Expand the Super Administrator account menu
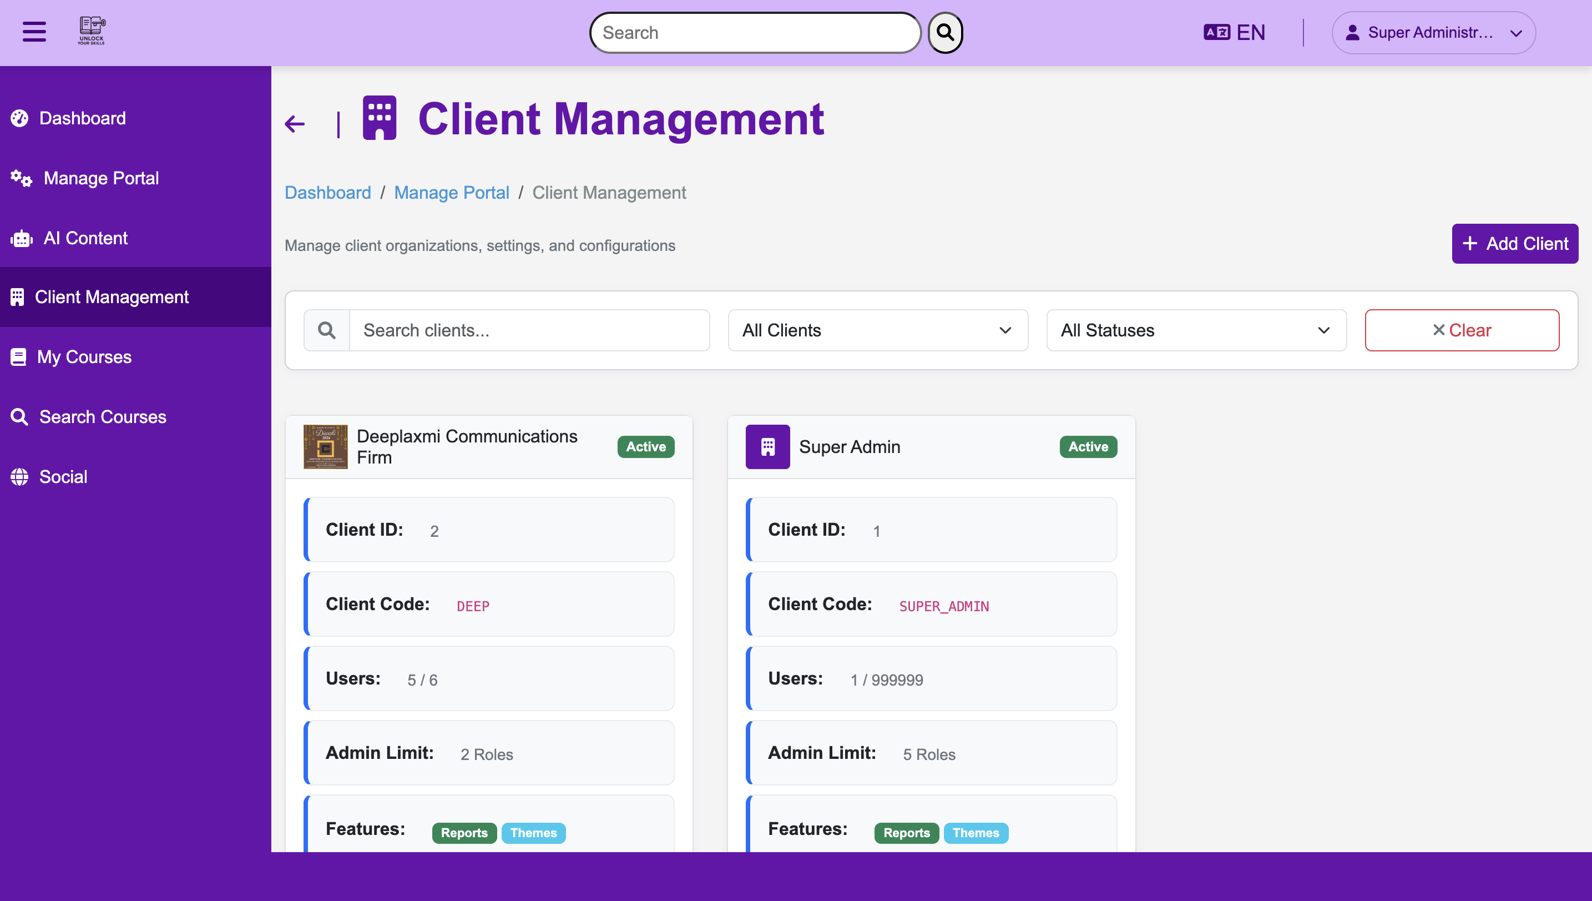 (1433, 32)
